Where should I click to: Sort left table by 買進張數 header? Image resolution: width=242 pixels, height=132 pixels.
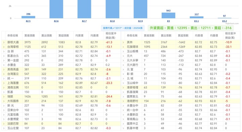coord(30,36)
